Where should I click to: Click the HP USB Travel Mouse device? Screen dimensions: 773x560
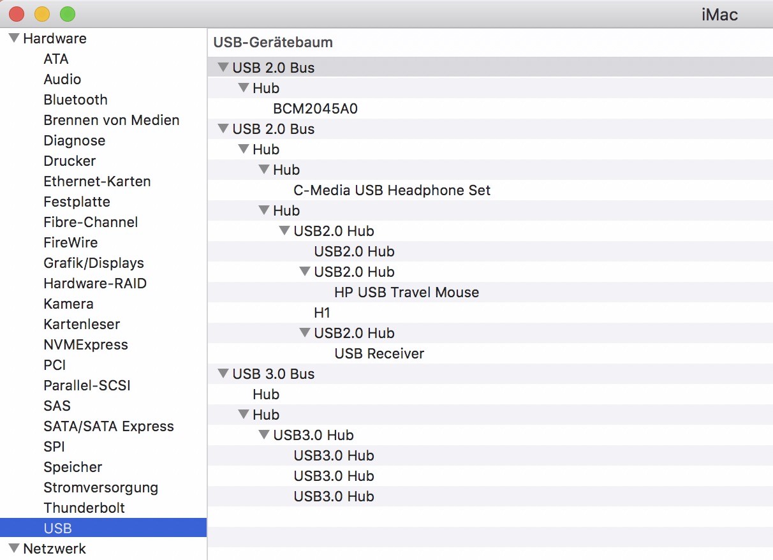(406, 293)
